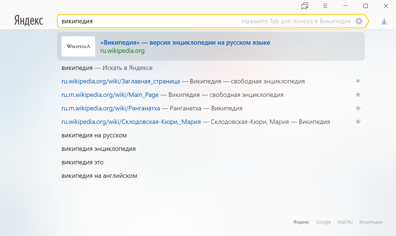Clear the address bar text
This screenshot has width=396, height=236.
point(359,21)
